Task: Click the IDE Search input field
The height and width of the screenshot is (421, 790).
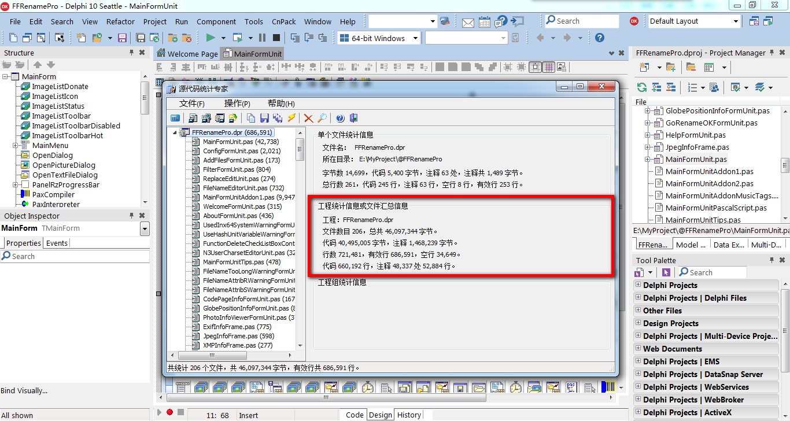Action: (582, 21)
